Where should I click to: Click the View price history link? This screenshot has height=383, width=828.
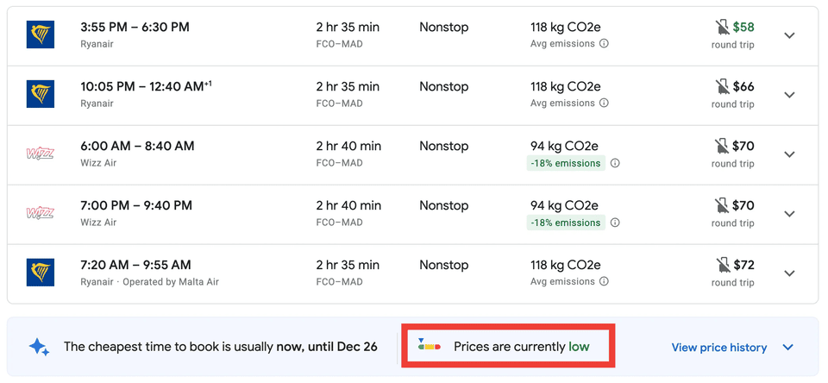(718, 348)
